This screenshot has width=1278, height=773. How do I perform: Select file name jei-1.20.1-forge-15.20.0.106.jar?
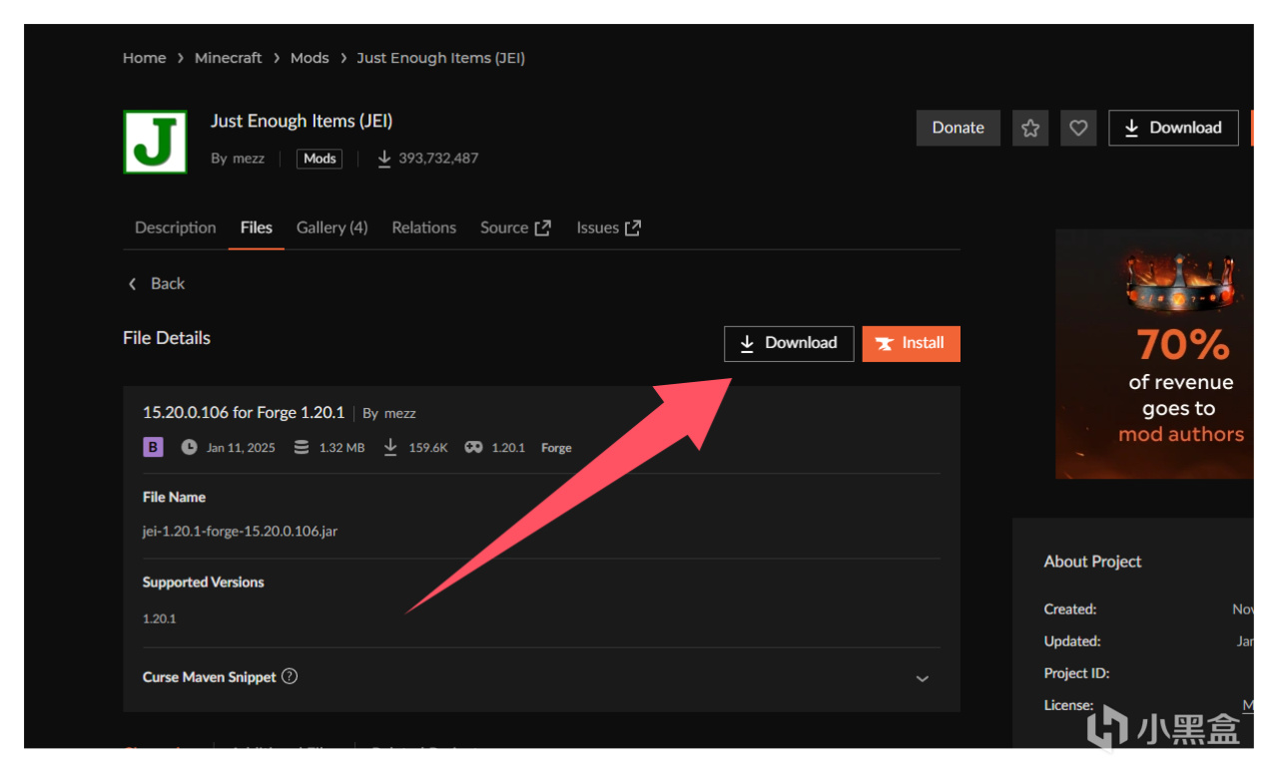[x=240, y=532]
